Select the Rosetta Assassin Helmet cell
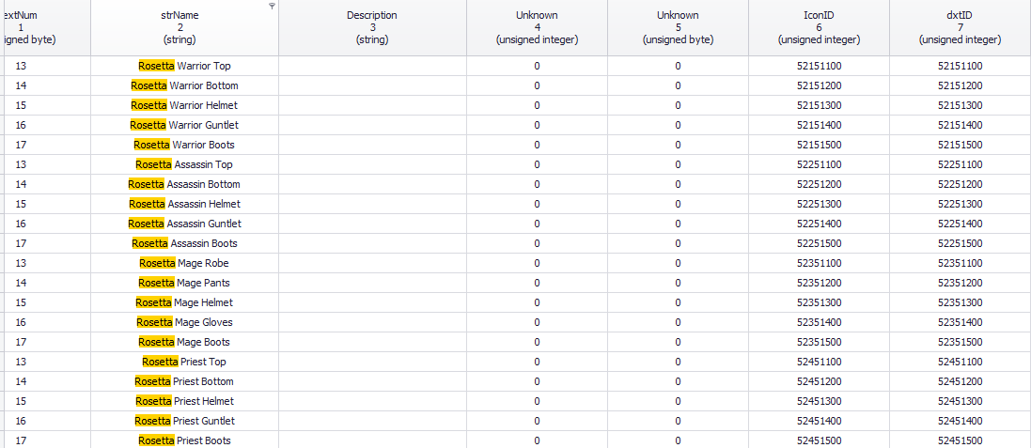Viewport: 1031px width, 448px height. tap(184, 204)
